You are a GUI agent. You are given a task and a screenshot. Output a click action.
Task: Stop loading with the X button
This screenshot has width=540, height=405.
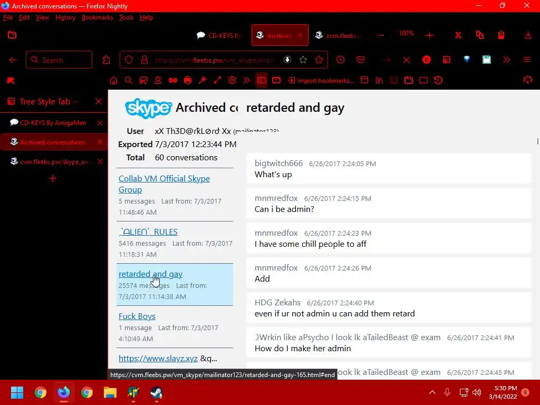click(407, 60)
